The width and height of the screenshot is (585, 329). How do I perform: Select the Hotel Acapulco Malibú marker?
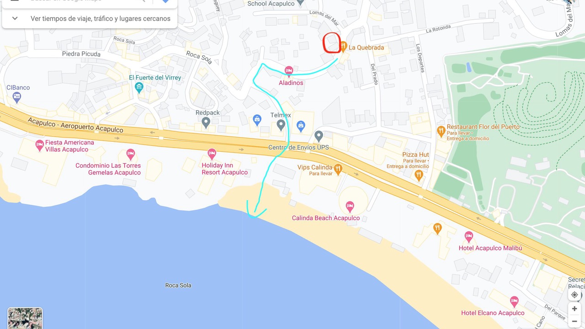point(468,236)
